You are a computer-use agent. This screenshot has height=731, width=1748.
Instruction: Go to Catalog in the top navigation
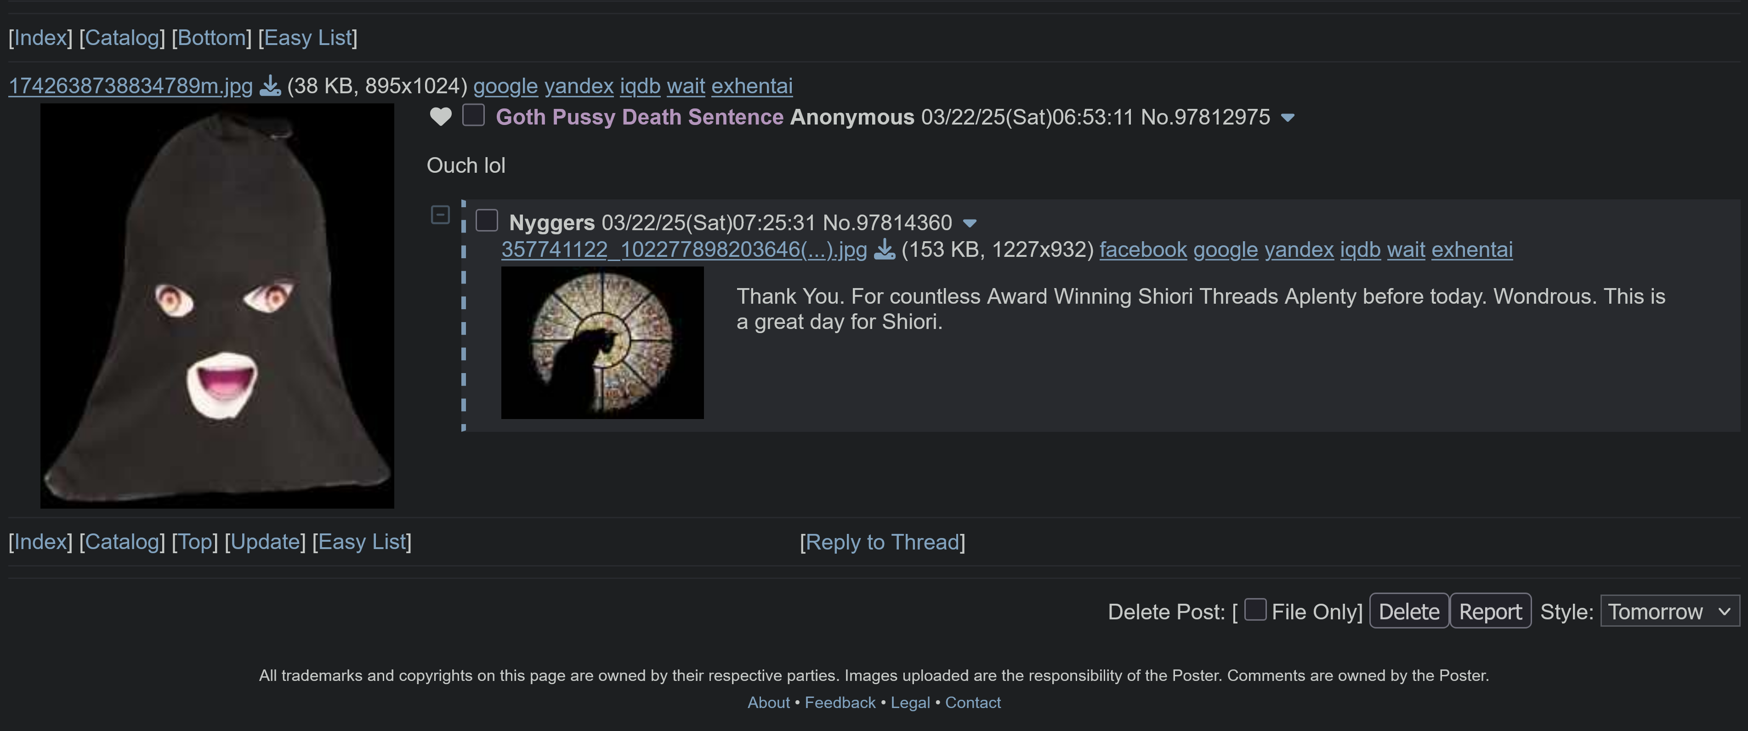122,37
